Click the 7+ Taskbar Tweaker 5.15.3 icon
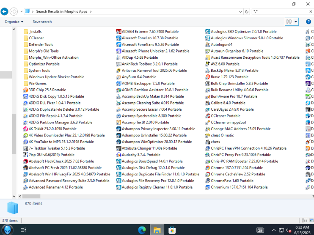Image resolution: width=314 pixels, height=235 pixels. click(26, 148)
